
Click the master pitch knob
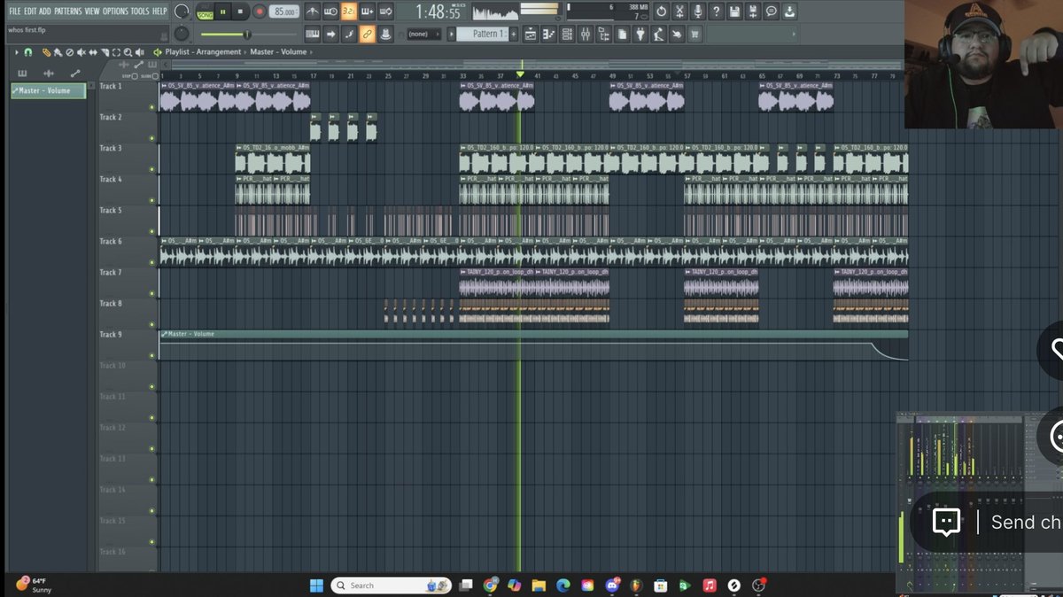(182, 34)
